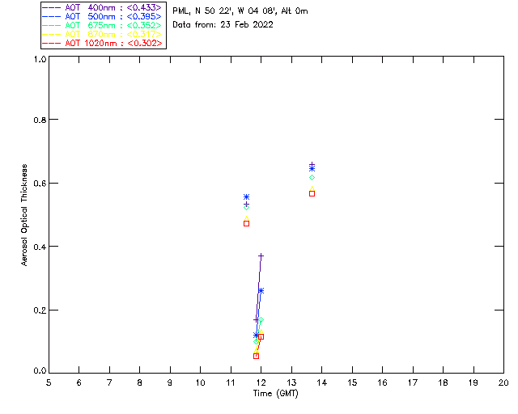This screenshot has width=518, height=414.
Task: Click the x-axis tick label 12
Action: (x=261, y=383)
